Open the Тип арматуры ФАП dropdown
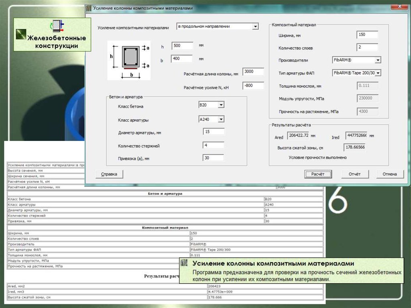The width and height of the screenshot is (411, 308). click(378, 73)
